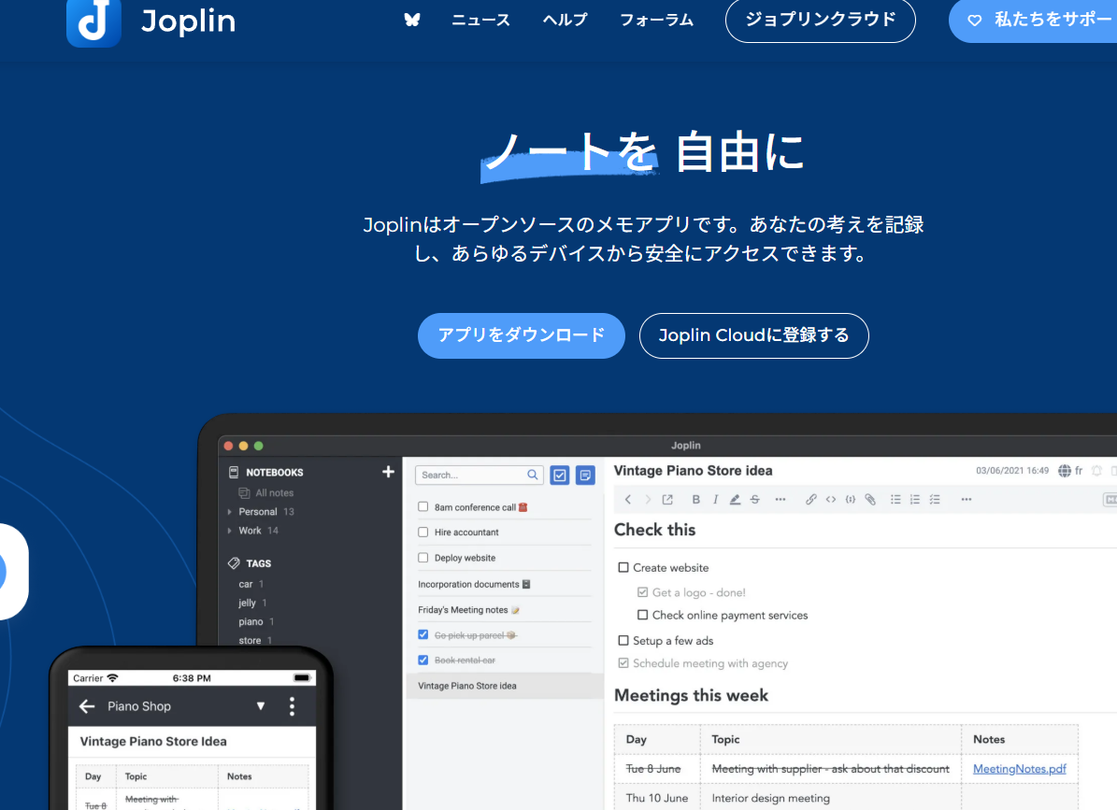Click the TAGS header tag icon
1117x810 pixels.
[234, 563]
